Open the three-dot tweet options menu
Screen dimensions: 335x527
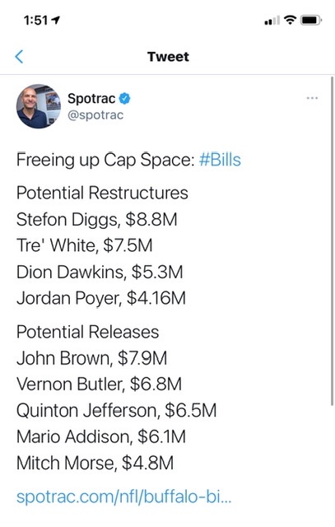click(x=312, y=98)
